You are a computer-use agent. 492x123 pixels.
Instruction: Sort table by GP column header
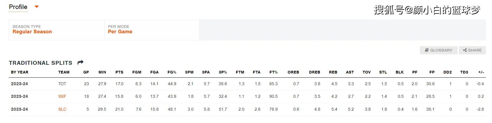pos(86,72)
